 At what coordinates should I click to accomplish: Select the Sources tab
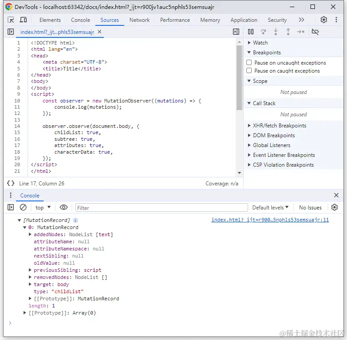pos(110,20)
